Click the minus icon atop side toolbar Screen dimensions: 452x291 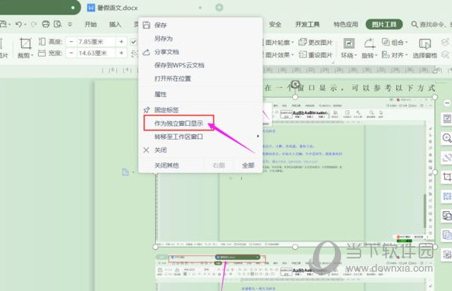(x=447, y=103)
